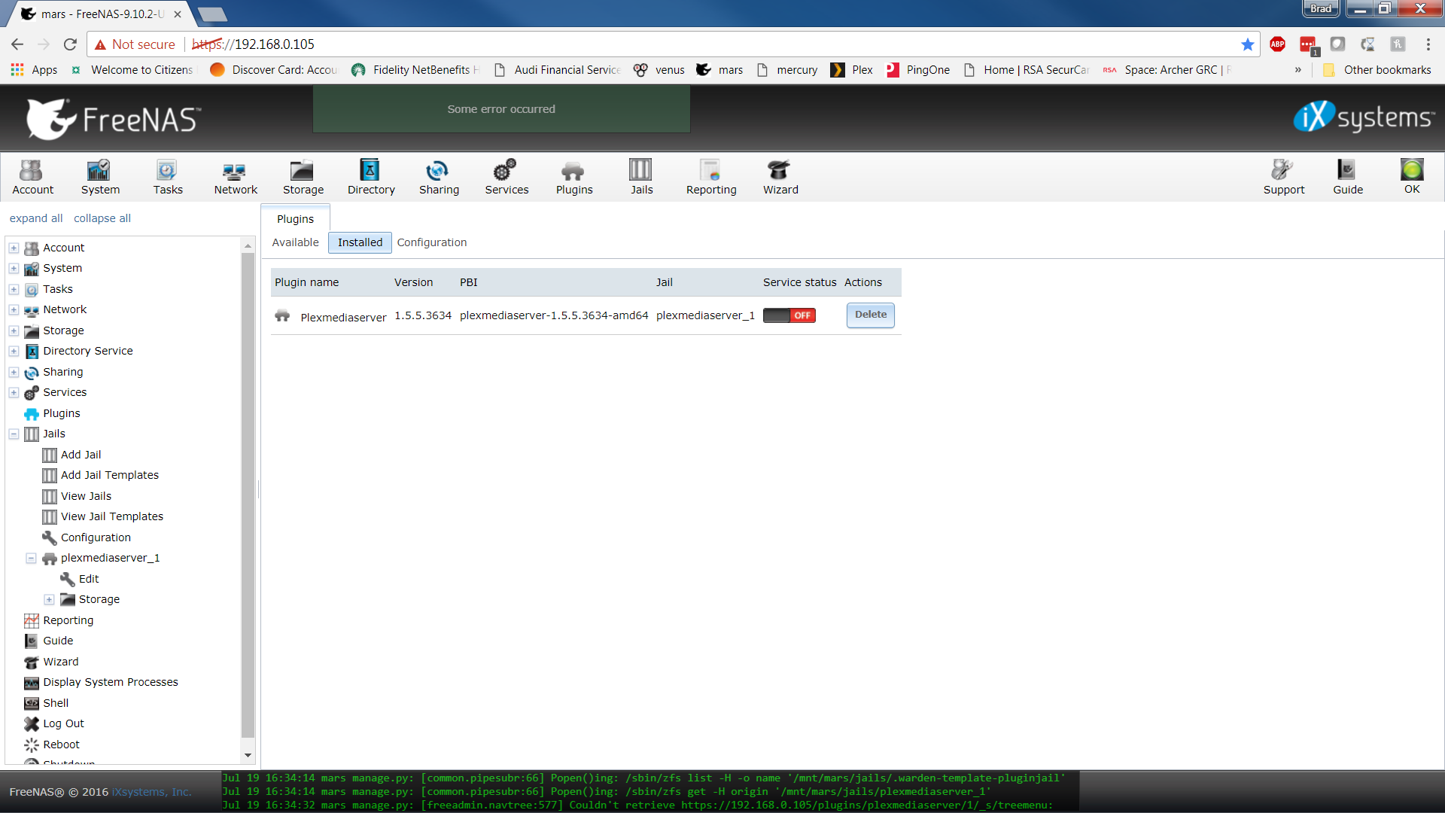The image size is (1445, 813).
Task: Open Add Jail in the tree
Action: pyautogui.click(x=81, y=455)
